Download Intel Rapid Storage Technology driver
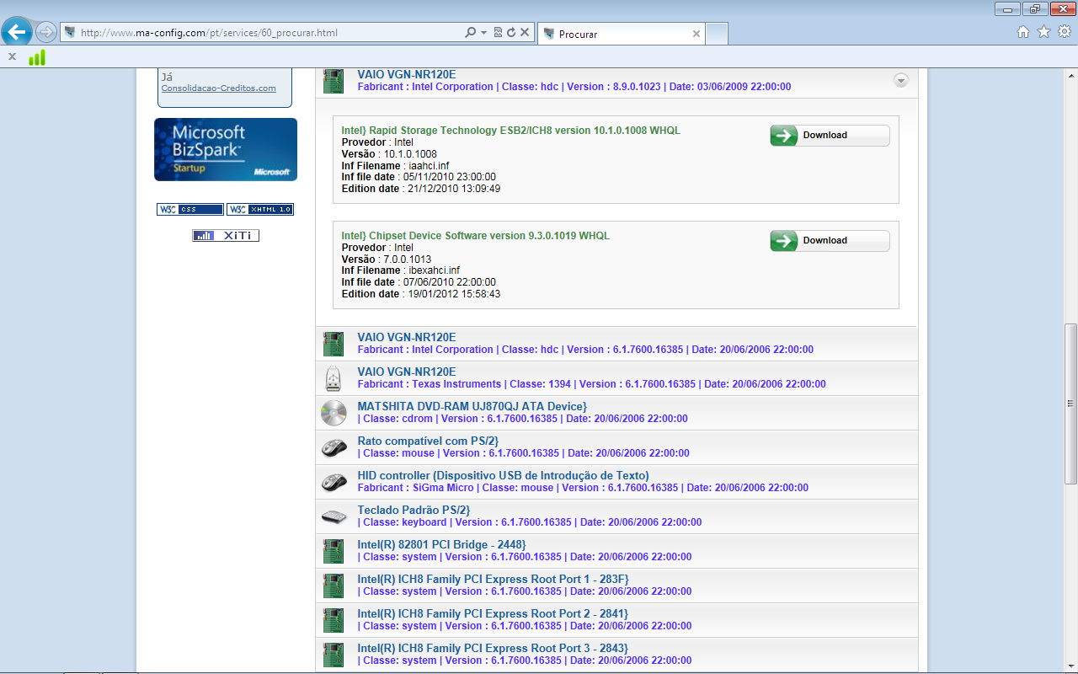 pyautogui.click(x=830, y=135)
